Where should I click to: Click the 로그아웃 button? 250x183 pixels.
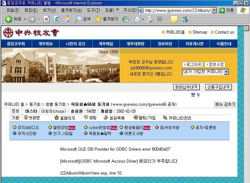coord(192,64)
